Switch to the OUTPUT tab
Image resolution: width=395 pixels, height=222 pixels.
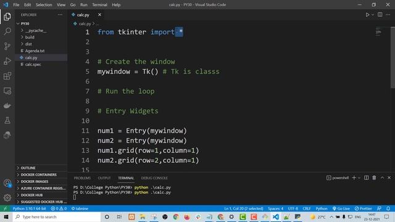click(104, 178)
